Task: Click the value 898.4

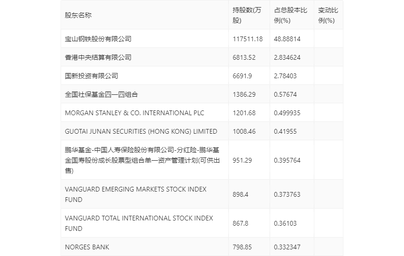Action: coord(240,194)
